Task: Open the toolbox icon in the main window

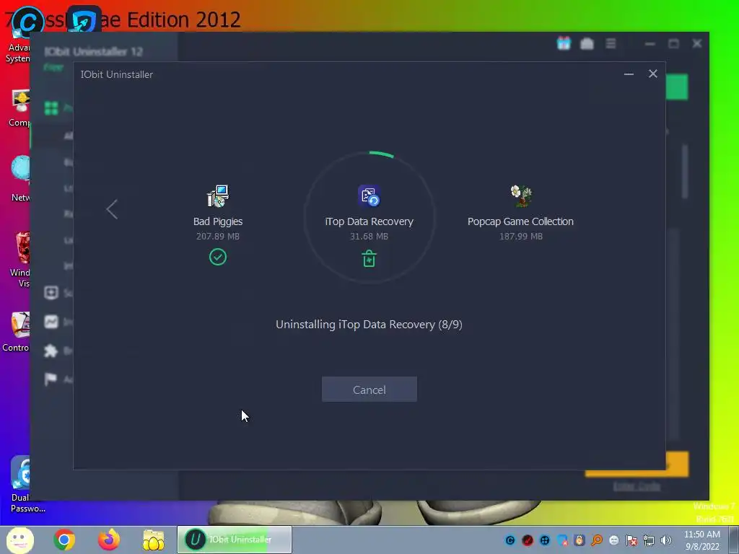Action: click(587, 44)
